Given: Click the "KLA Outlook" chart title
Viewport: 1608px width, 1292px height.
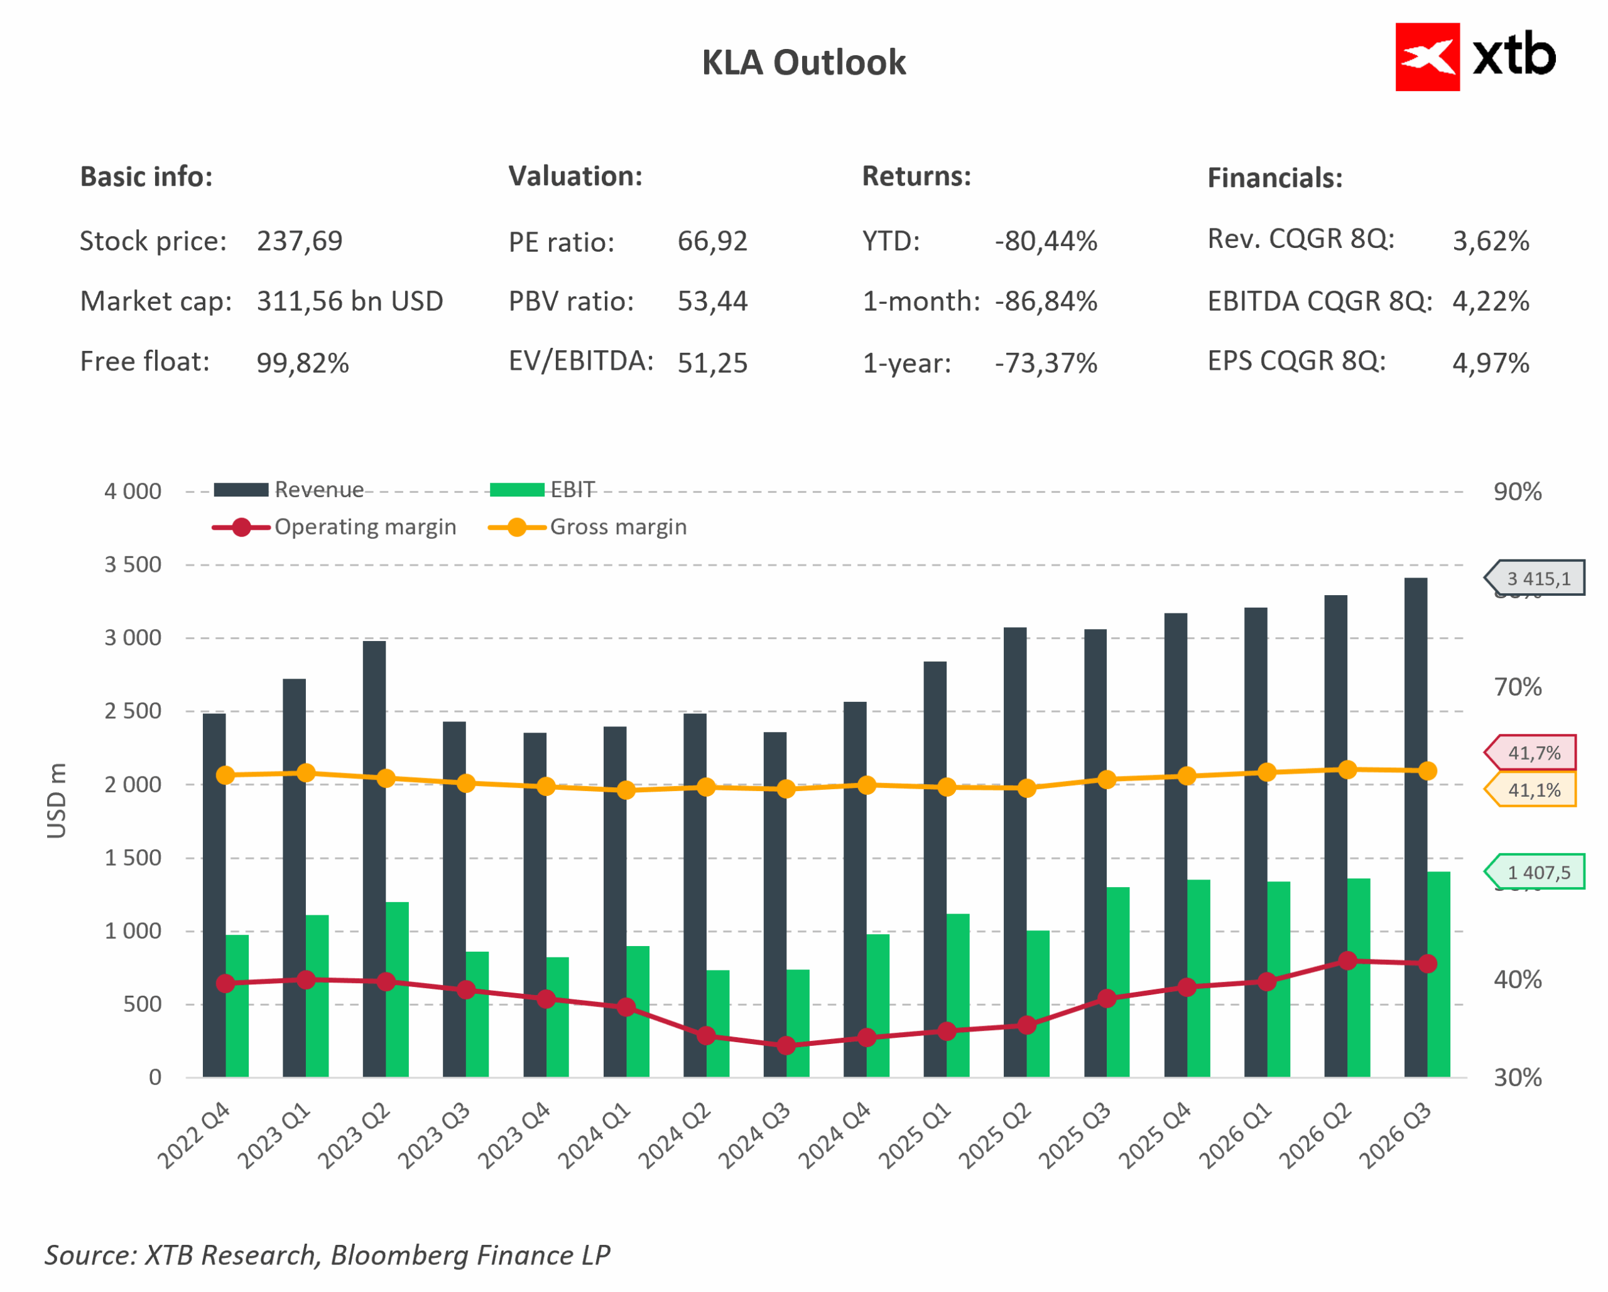Looking at the screenshot, I should pos(804,63).
